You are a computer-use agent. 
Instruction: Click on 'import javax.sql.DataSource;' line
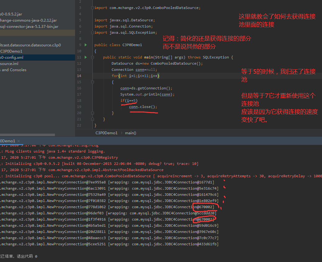(x=125, y=20)
